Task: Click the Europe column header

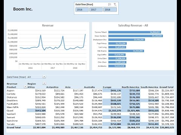Action: pyautogui.click(x=107, y=87)
